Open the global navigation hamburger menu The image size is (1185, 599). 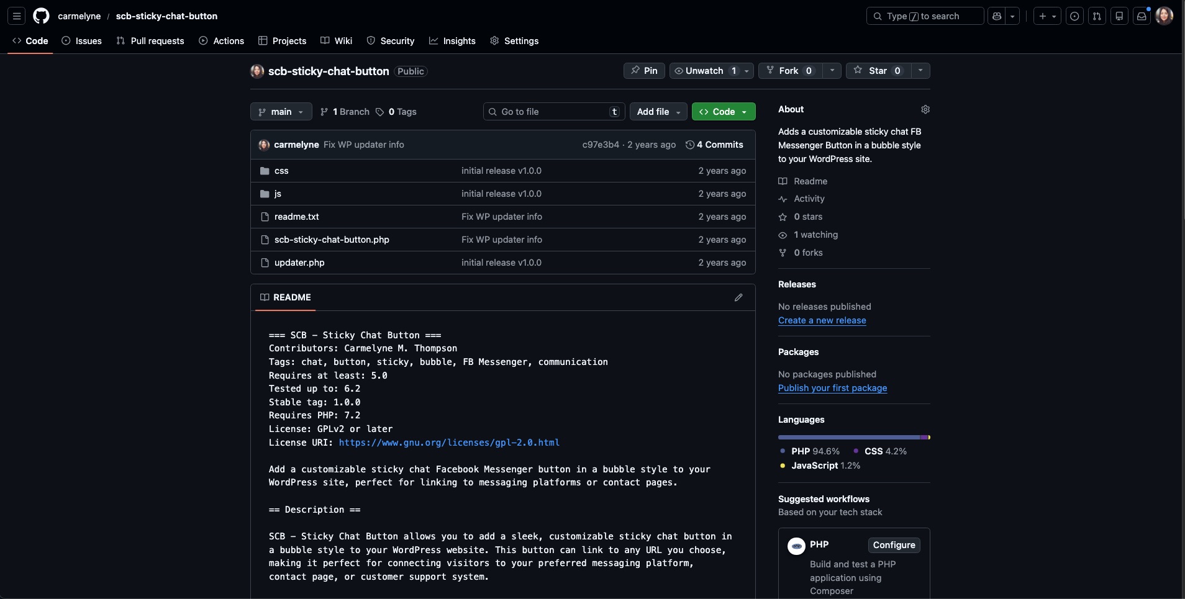pos(16,16)
